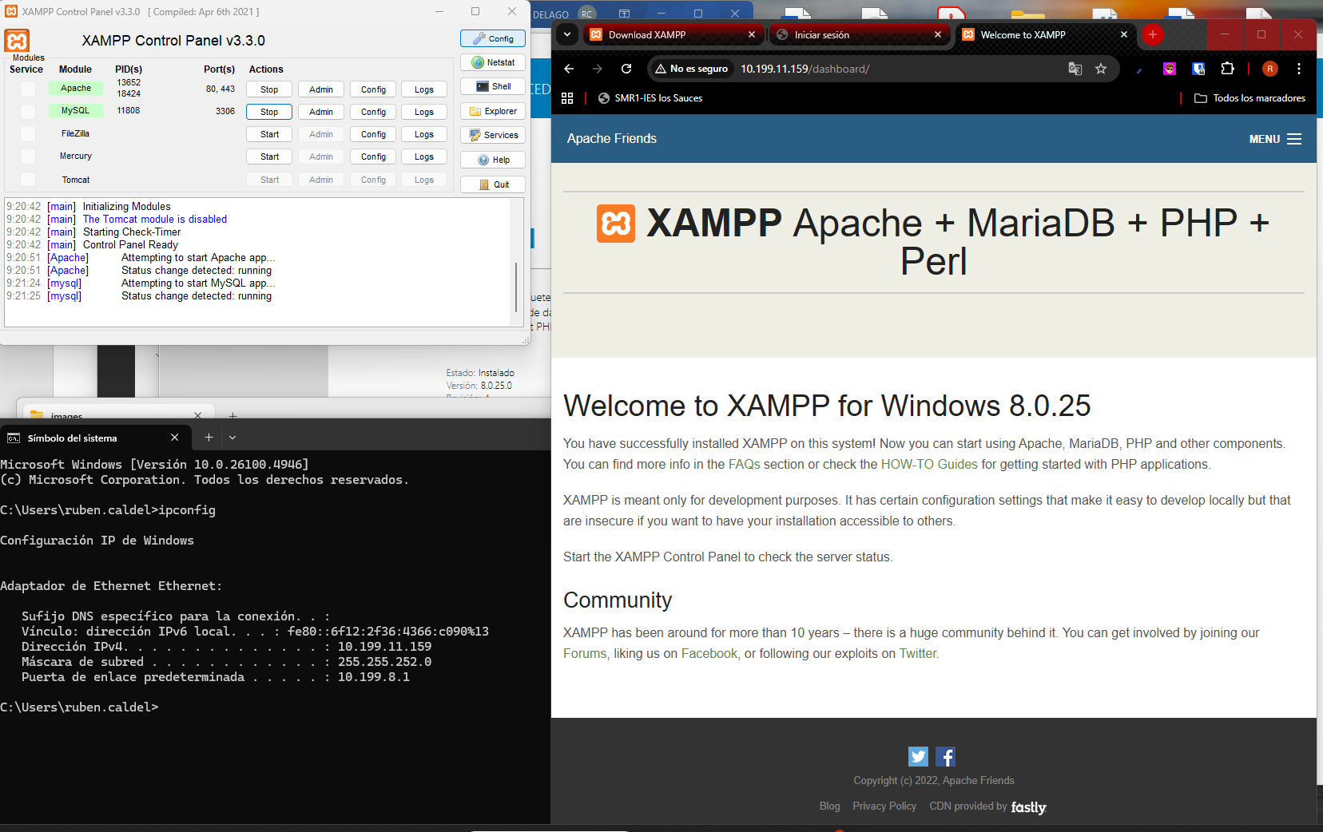Open the browser profile avatar R
Viewport: 1323px width, 832px height.
1270,69
